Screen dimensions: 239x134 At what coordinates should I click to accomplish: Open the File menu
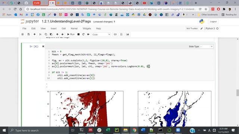pyautogui.click(x=24, y=28)
